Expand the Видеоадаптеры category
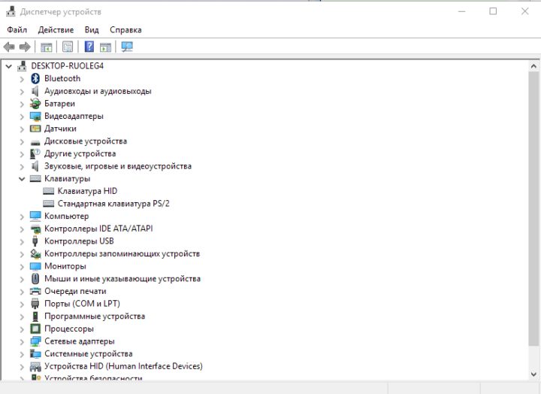541x394 pixels. pos(22,117)
